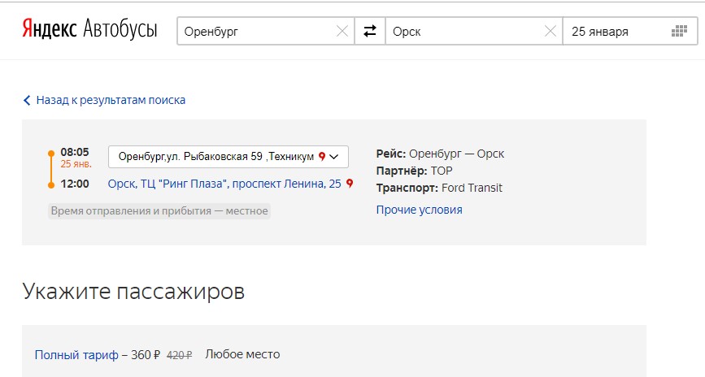Click the Любое место seat text

242,354
